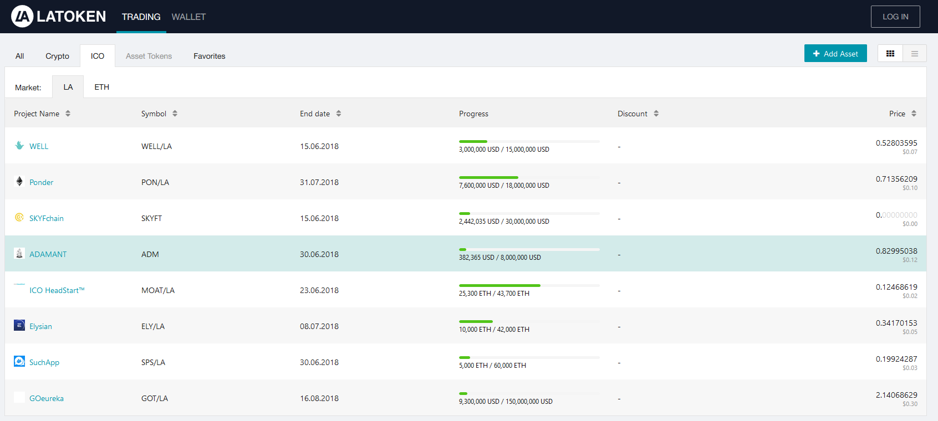Click the 2,442,035 USD / 30,000,000 USD text
938x421 pixels.
click(504, 222)
